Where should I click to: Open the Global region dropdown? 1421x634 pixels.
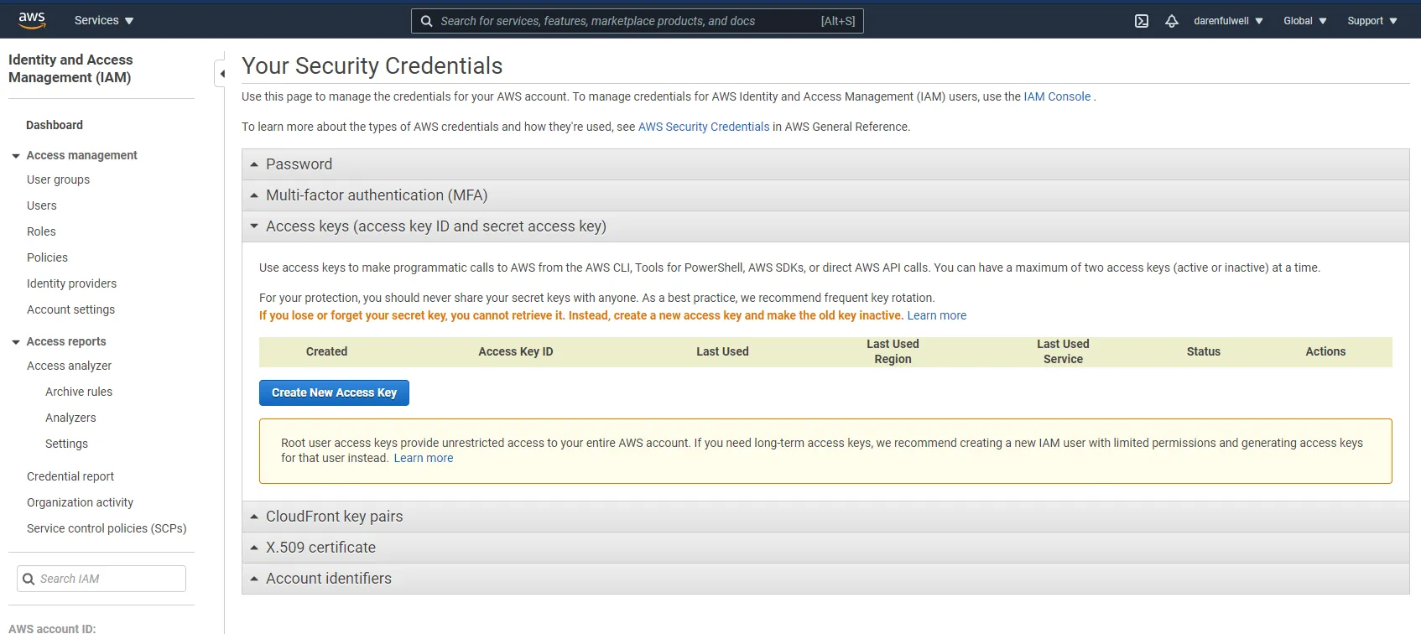click(1304, 21)
